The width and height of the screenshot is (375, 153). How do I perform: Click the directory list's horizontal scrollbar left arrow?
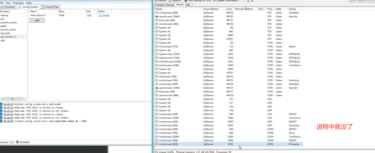click(1, 99)
